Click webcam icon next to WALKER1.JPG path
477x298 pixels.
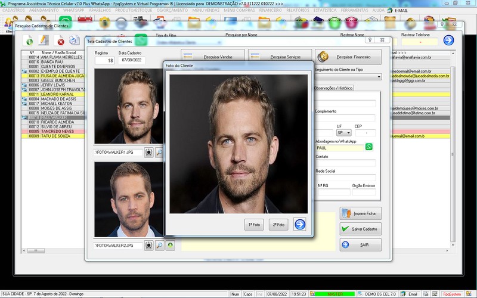[148, 153]
